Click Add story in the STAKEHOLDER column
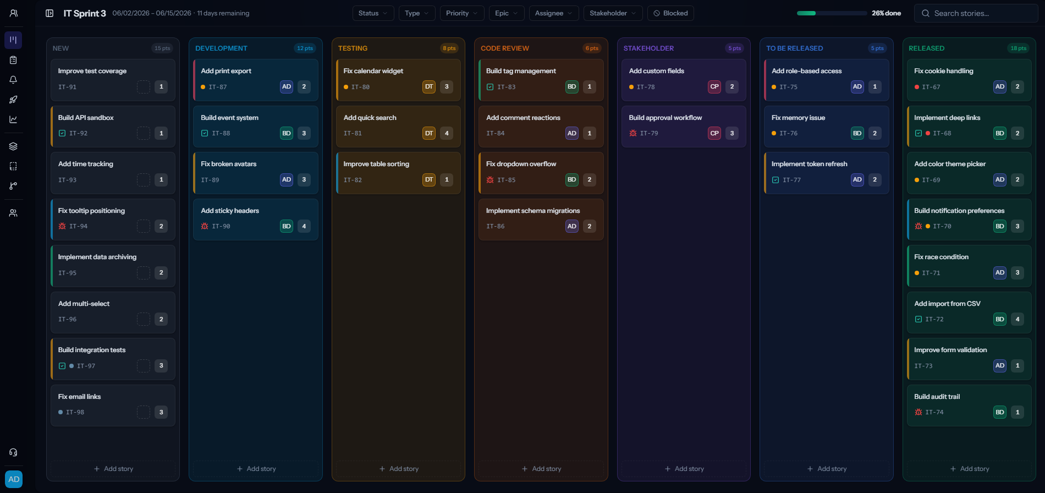1045x493 pixels. 684,469
